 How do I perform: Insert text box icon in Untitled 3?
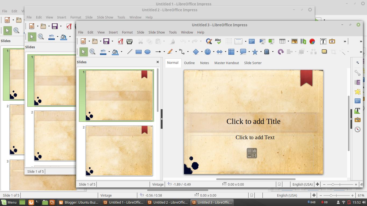click(323, 41)
